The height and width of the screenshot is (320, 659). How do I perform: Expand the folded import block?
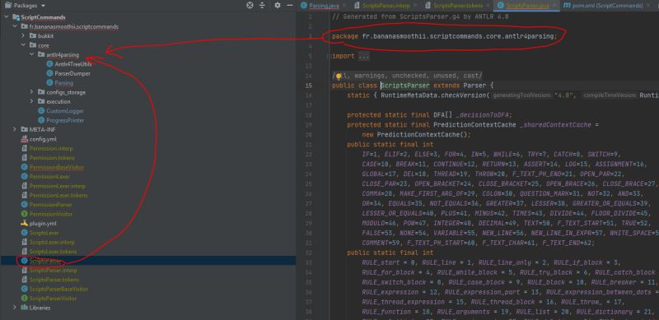click(363, 56)
